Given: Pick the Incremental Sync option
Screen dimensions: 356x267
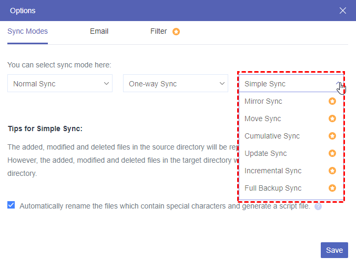Looking at the screenshot, I should (273, 171).
